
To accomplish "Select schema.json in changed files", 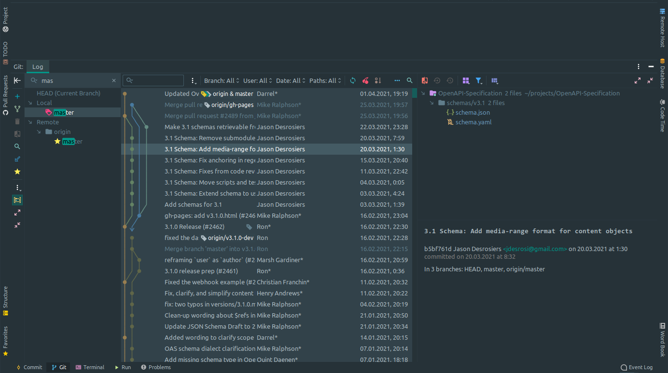I will 473,112.
